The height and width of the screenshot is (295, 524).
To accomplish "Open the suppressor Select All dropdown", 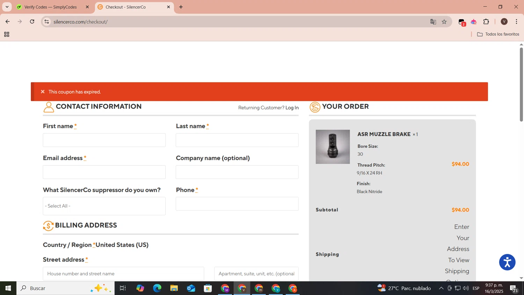I will click(x=104, y=206).
